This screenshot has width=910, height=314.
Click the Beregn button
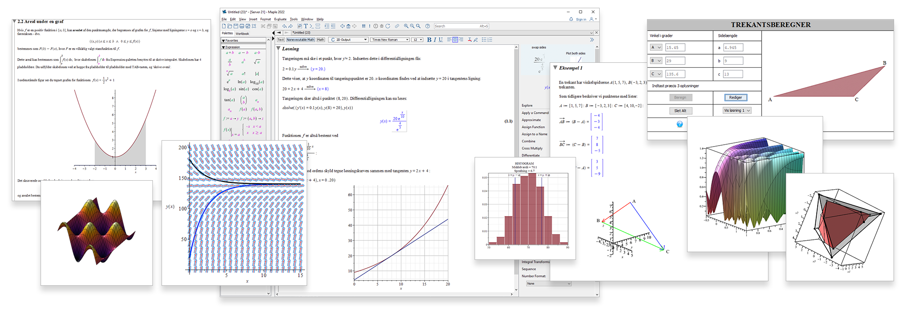tap(680, 97)
